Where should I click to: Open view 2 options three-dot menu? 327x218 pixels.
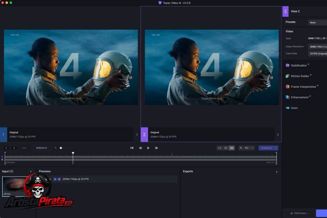click(278, 135)
